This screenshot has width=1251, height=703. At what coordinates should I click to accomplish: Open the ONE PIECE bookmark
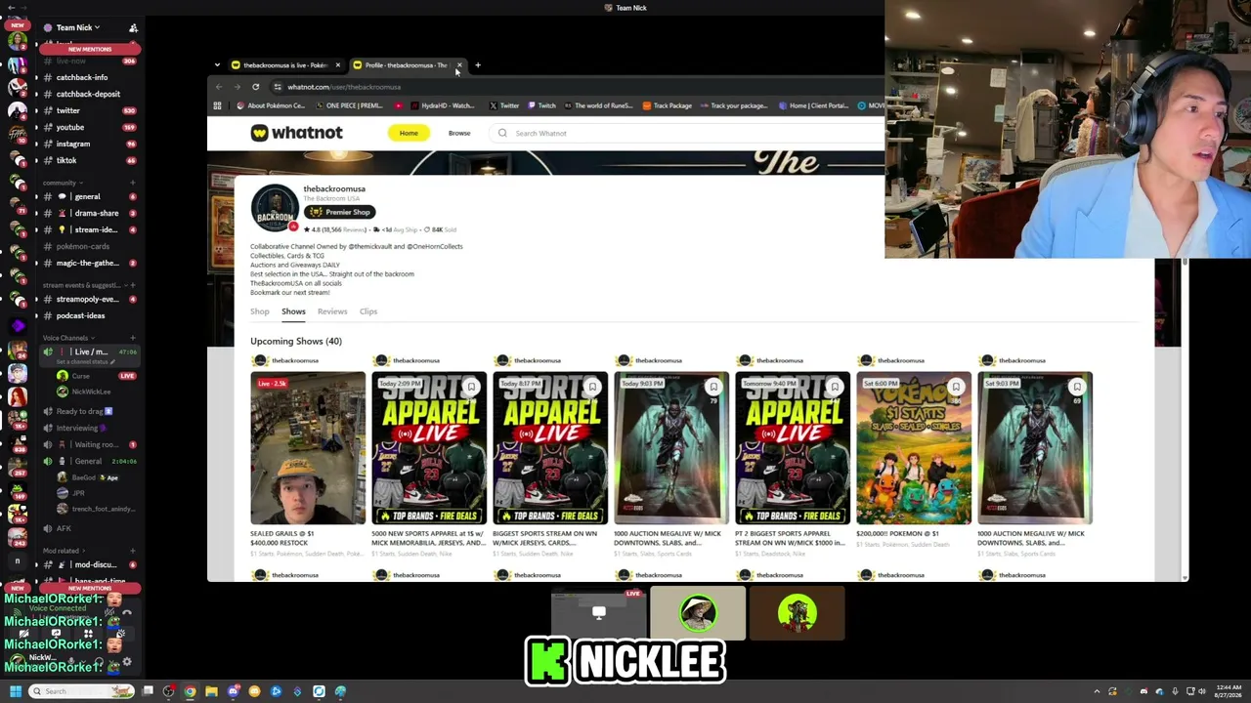pyautogui.click(x=349, y=105)
